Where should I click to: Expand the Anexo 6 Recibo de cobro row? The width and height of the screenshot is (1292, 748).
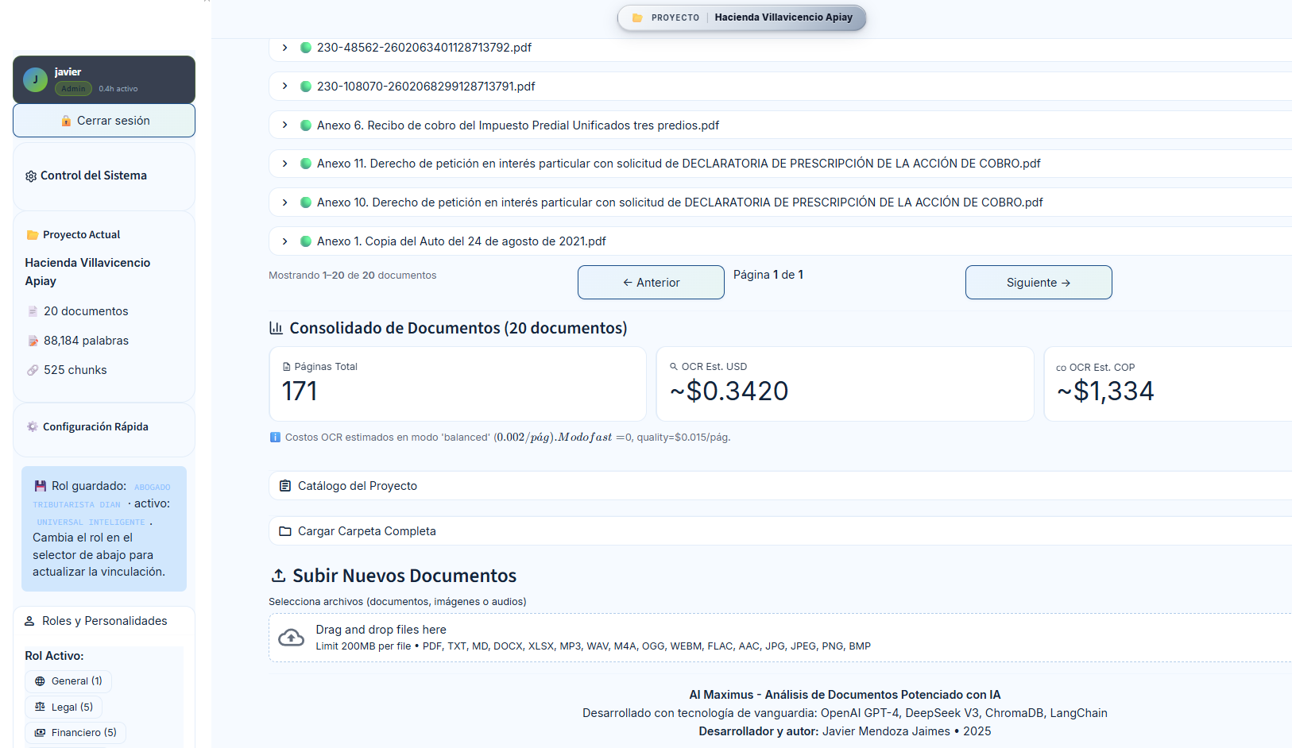click(780, 125)
